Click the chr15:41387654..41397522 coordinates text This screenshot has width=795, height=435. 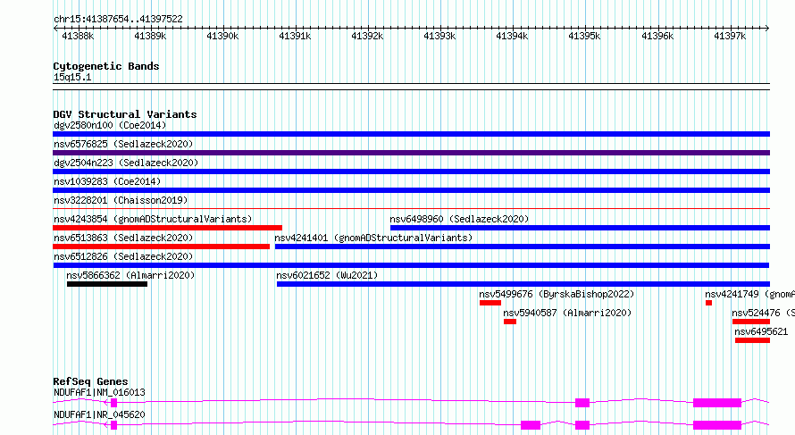pyautogui.click(x=118, y=19)
